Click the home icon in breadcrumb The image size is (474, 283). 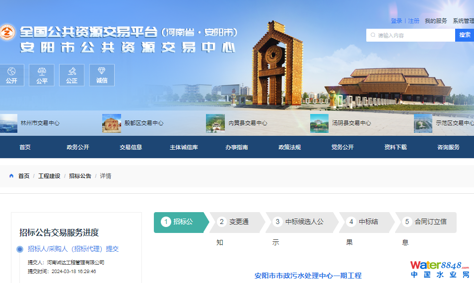click(x=11, y=176)
